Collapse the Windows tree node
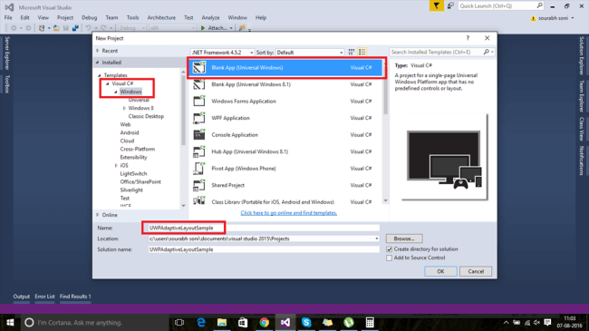 point(116,92)
